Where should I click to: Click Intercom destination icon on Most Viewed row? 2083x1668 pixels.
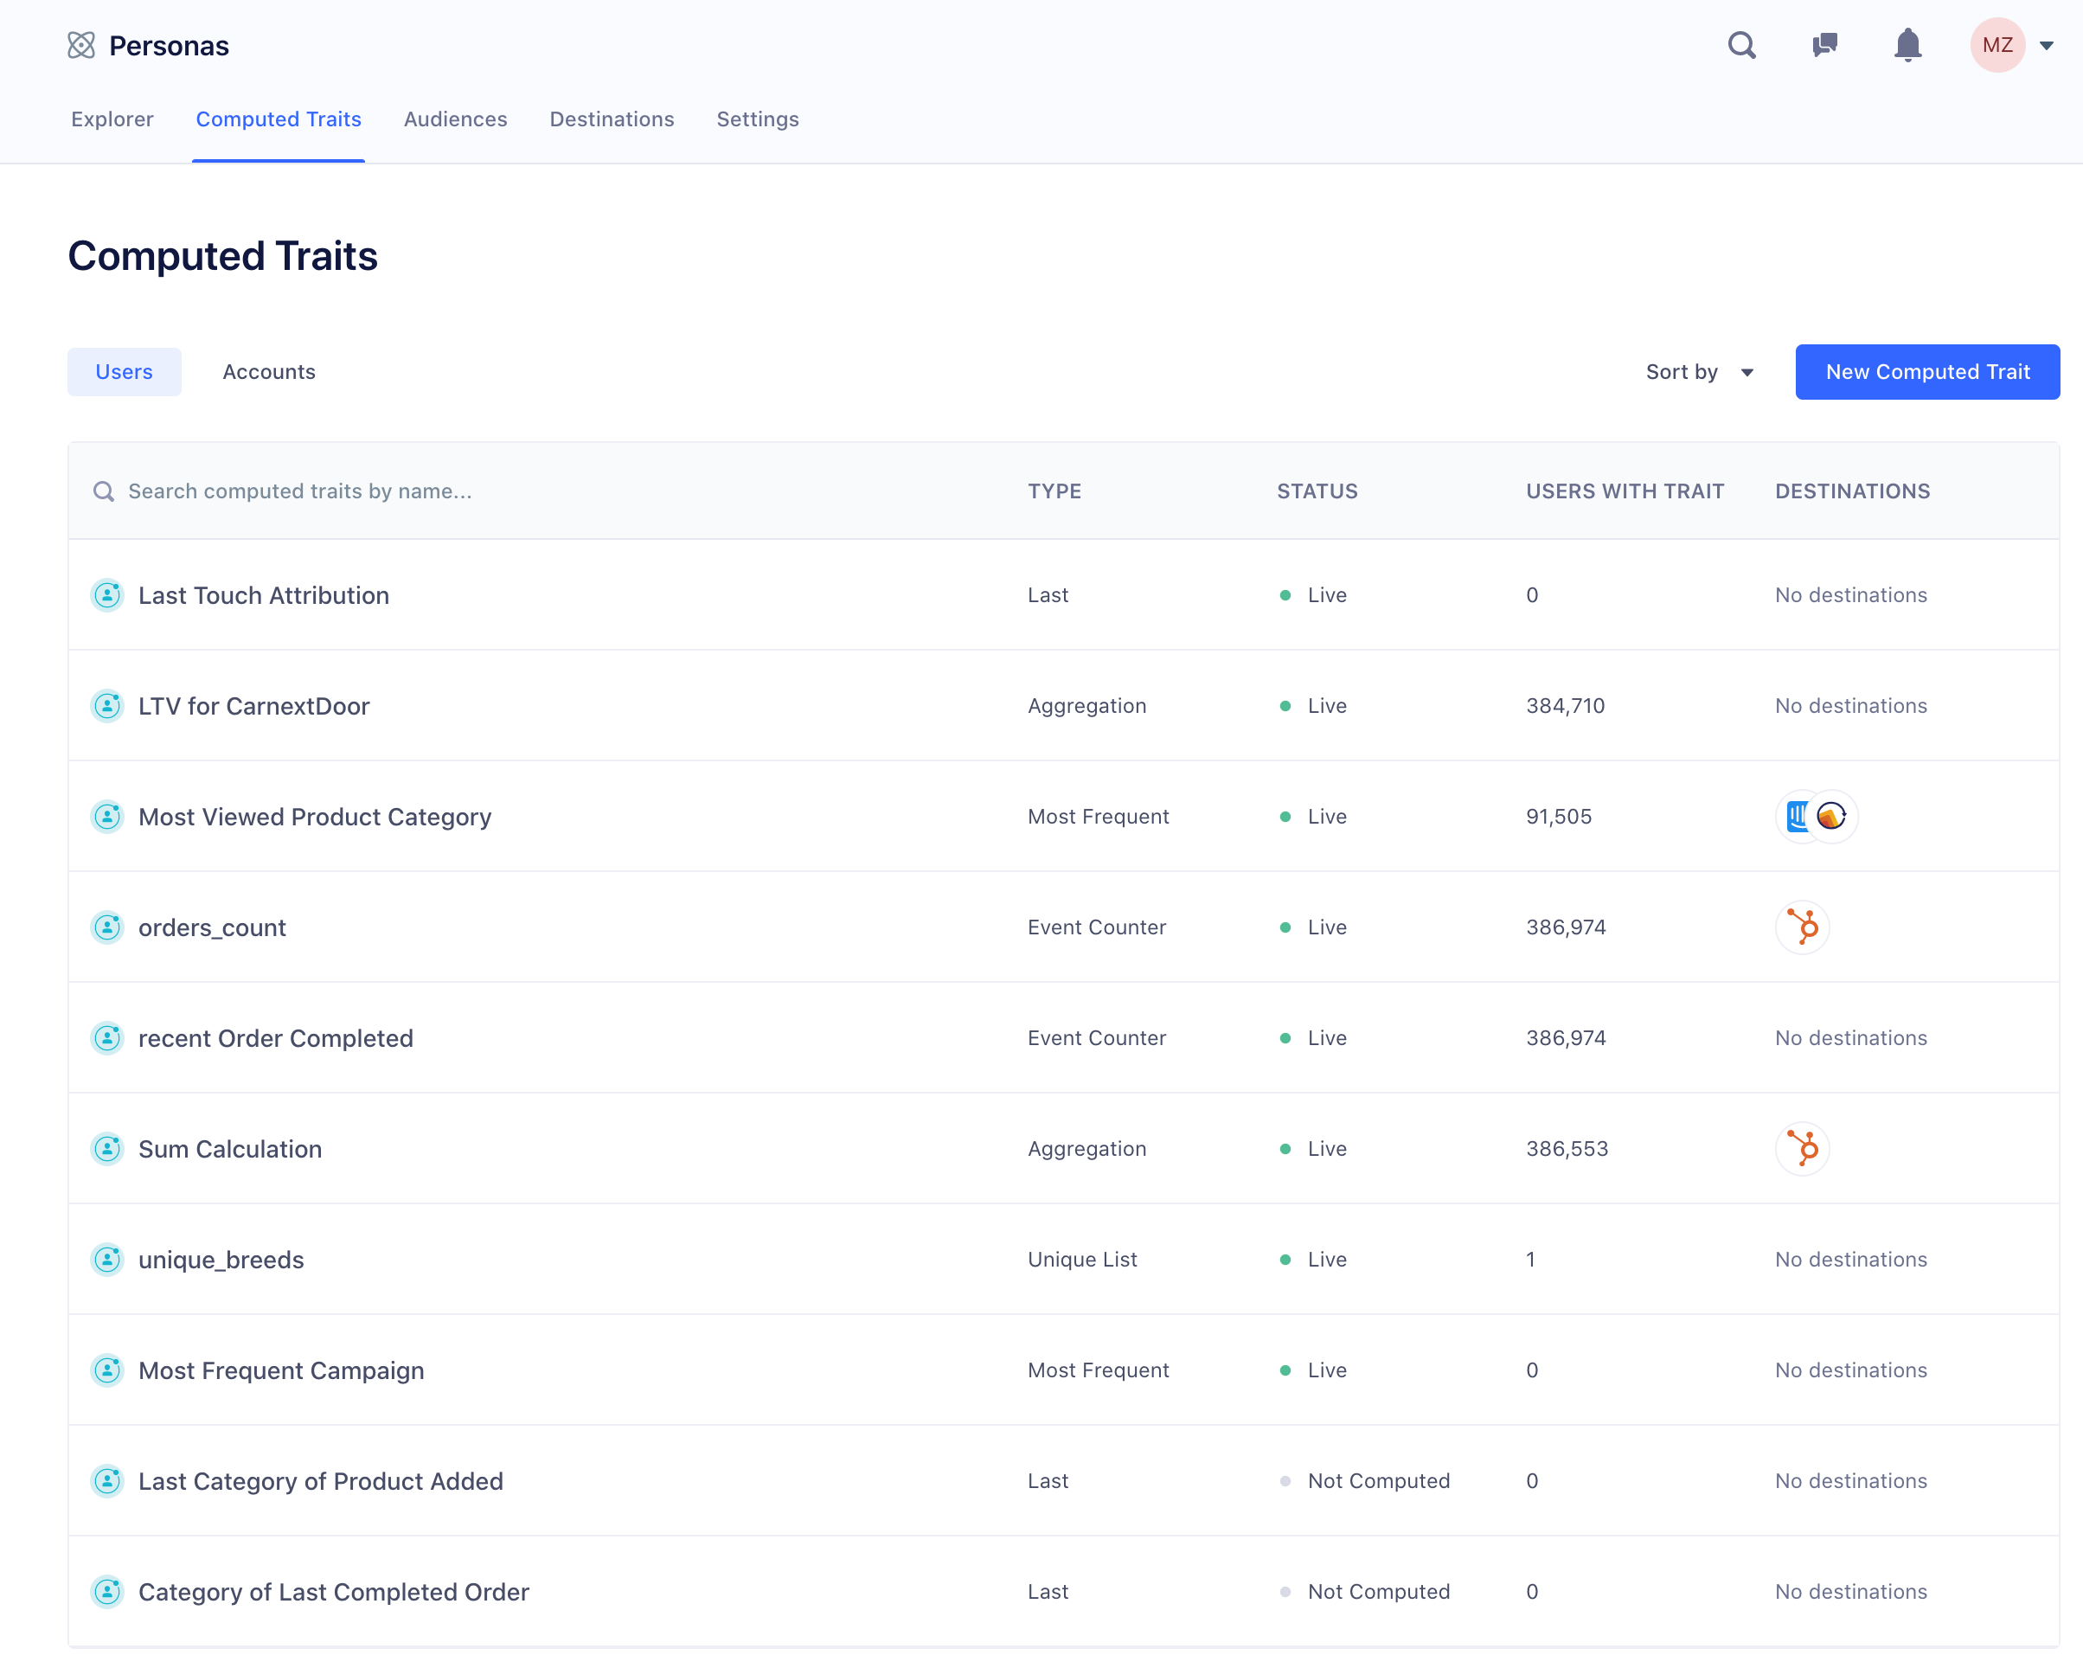click(1796, 817)
